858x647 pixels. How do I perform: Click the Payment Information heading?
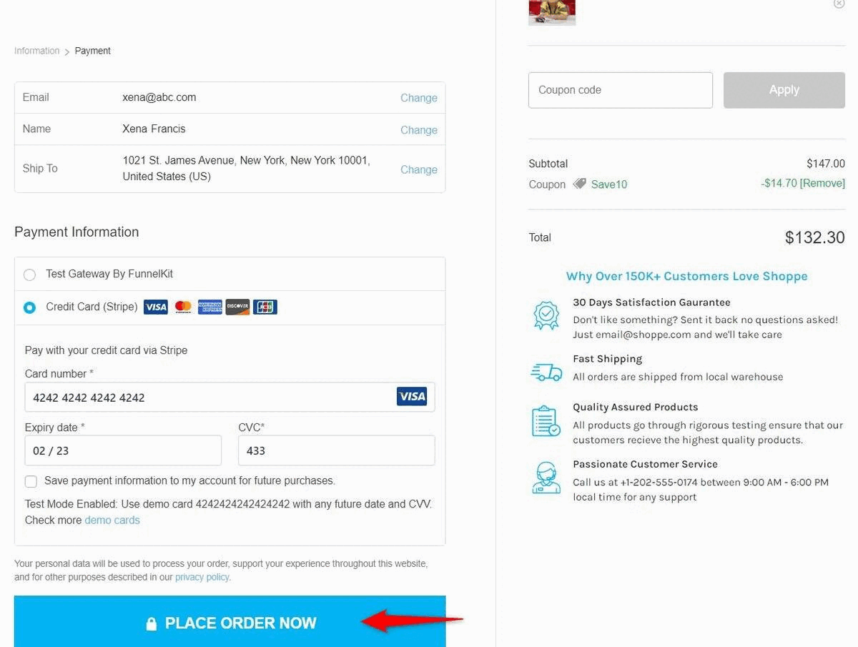pos(77,232)
